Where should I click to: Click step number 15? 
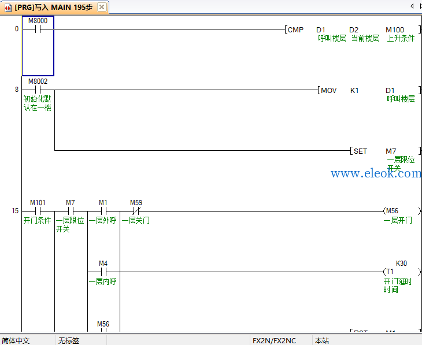click(x=15, y=211)
